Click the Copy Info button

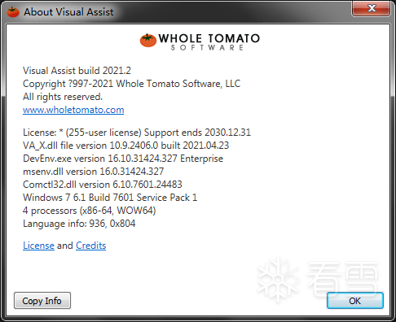tap(42, 300)
